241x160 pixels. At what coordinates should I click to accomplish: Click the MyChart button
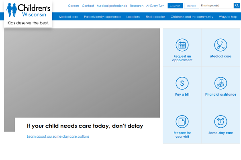click(175, 6)
